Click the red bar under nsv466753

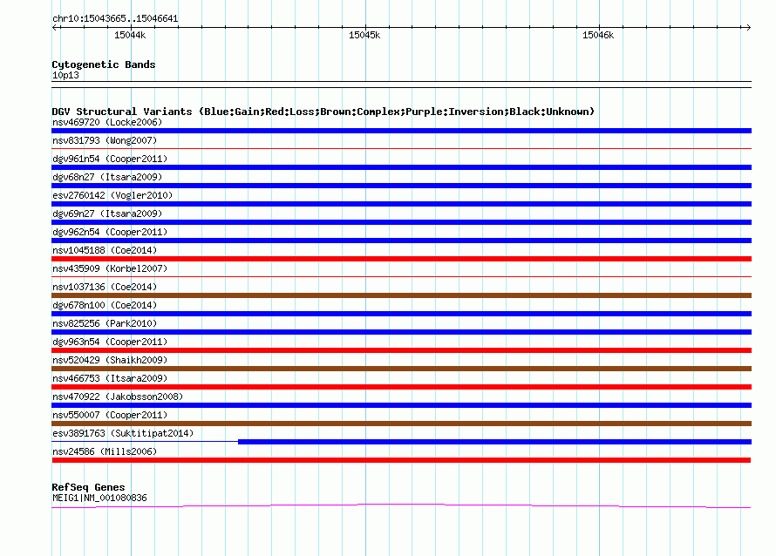401,387
